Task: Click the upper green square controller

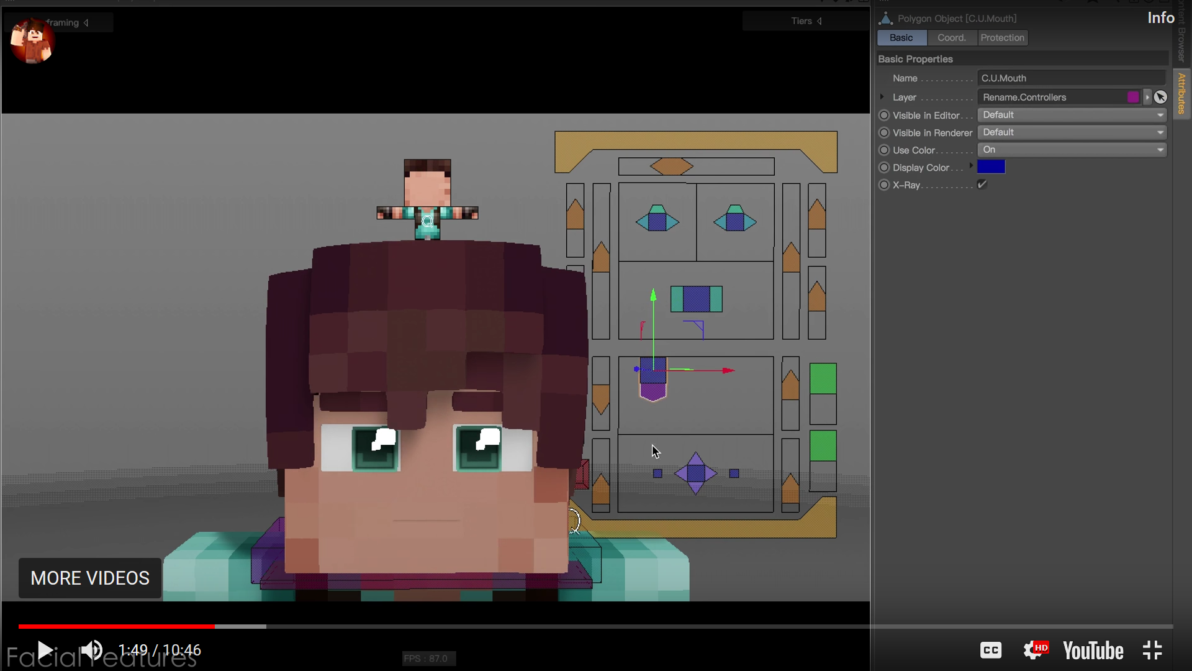Action: [x=823, y=378]
